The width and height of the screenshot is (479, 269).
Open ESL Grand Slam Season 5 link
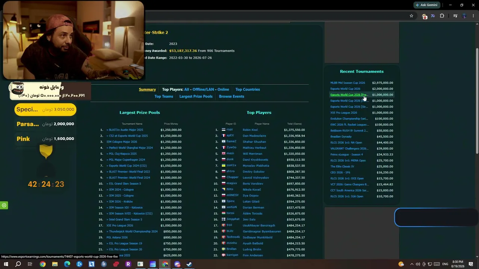[125, 184]
